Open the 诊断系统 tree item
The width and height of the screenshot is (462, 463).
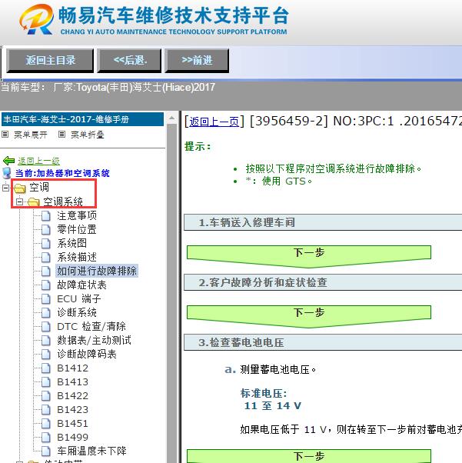(77, 312)
